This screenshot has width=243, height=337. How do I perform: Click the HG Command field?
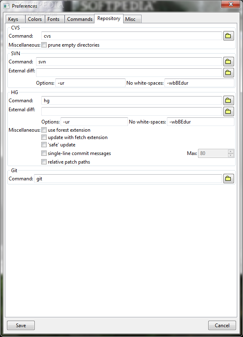click(x=131, y=100)
